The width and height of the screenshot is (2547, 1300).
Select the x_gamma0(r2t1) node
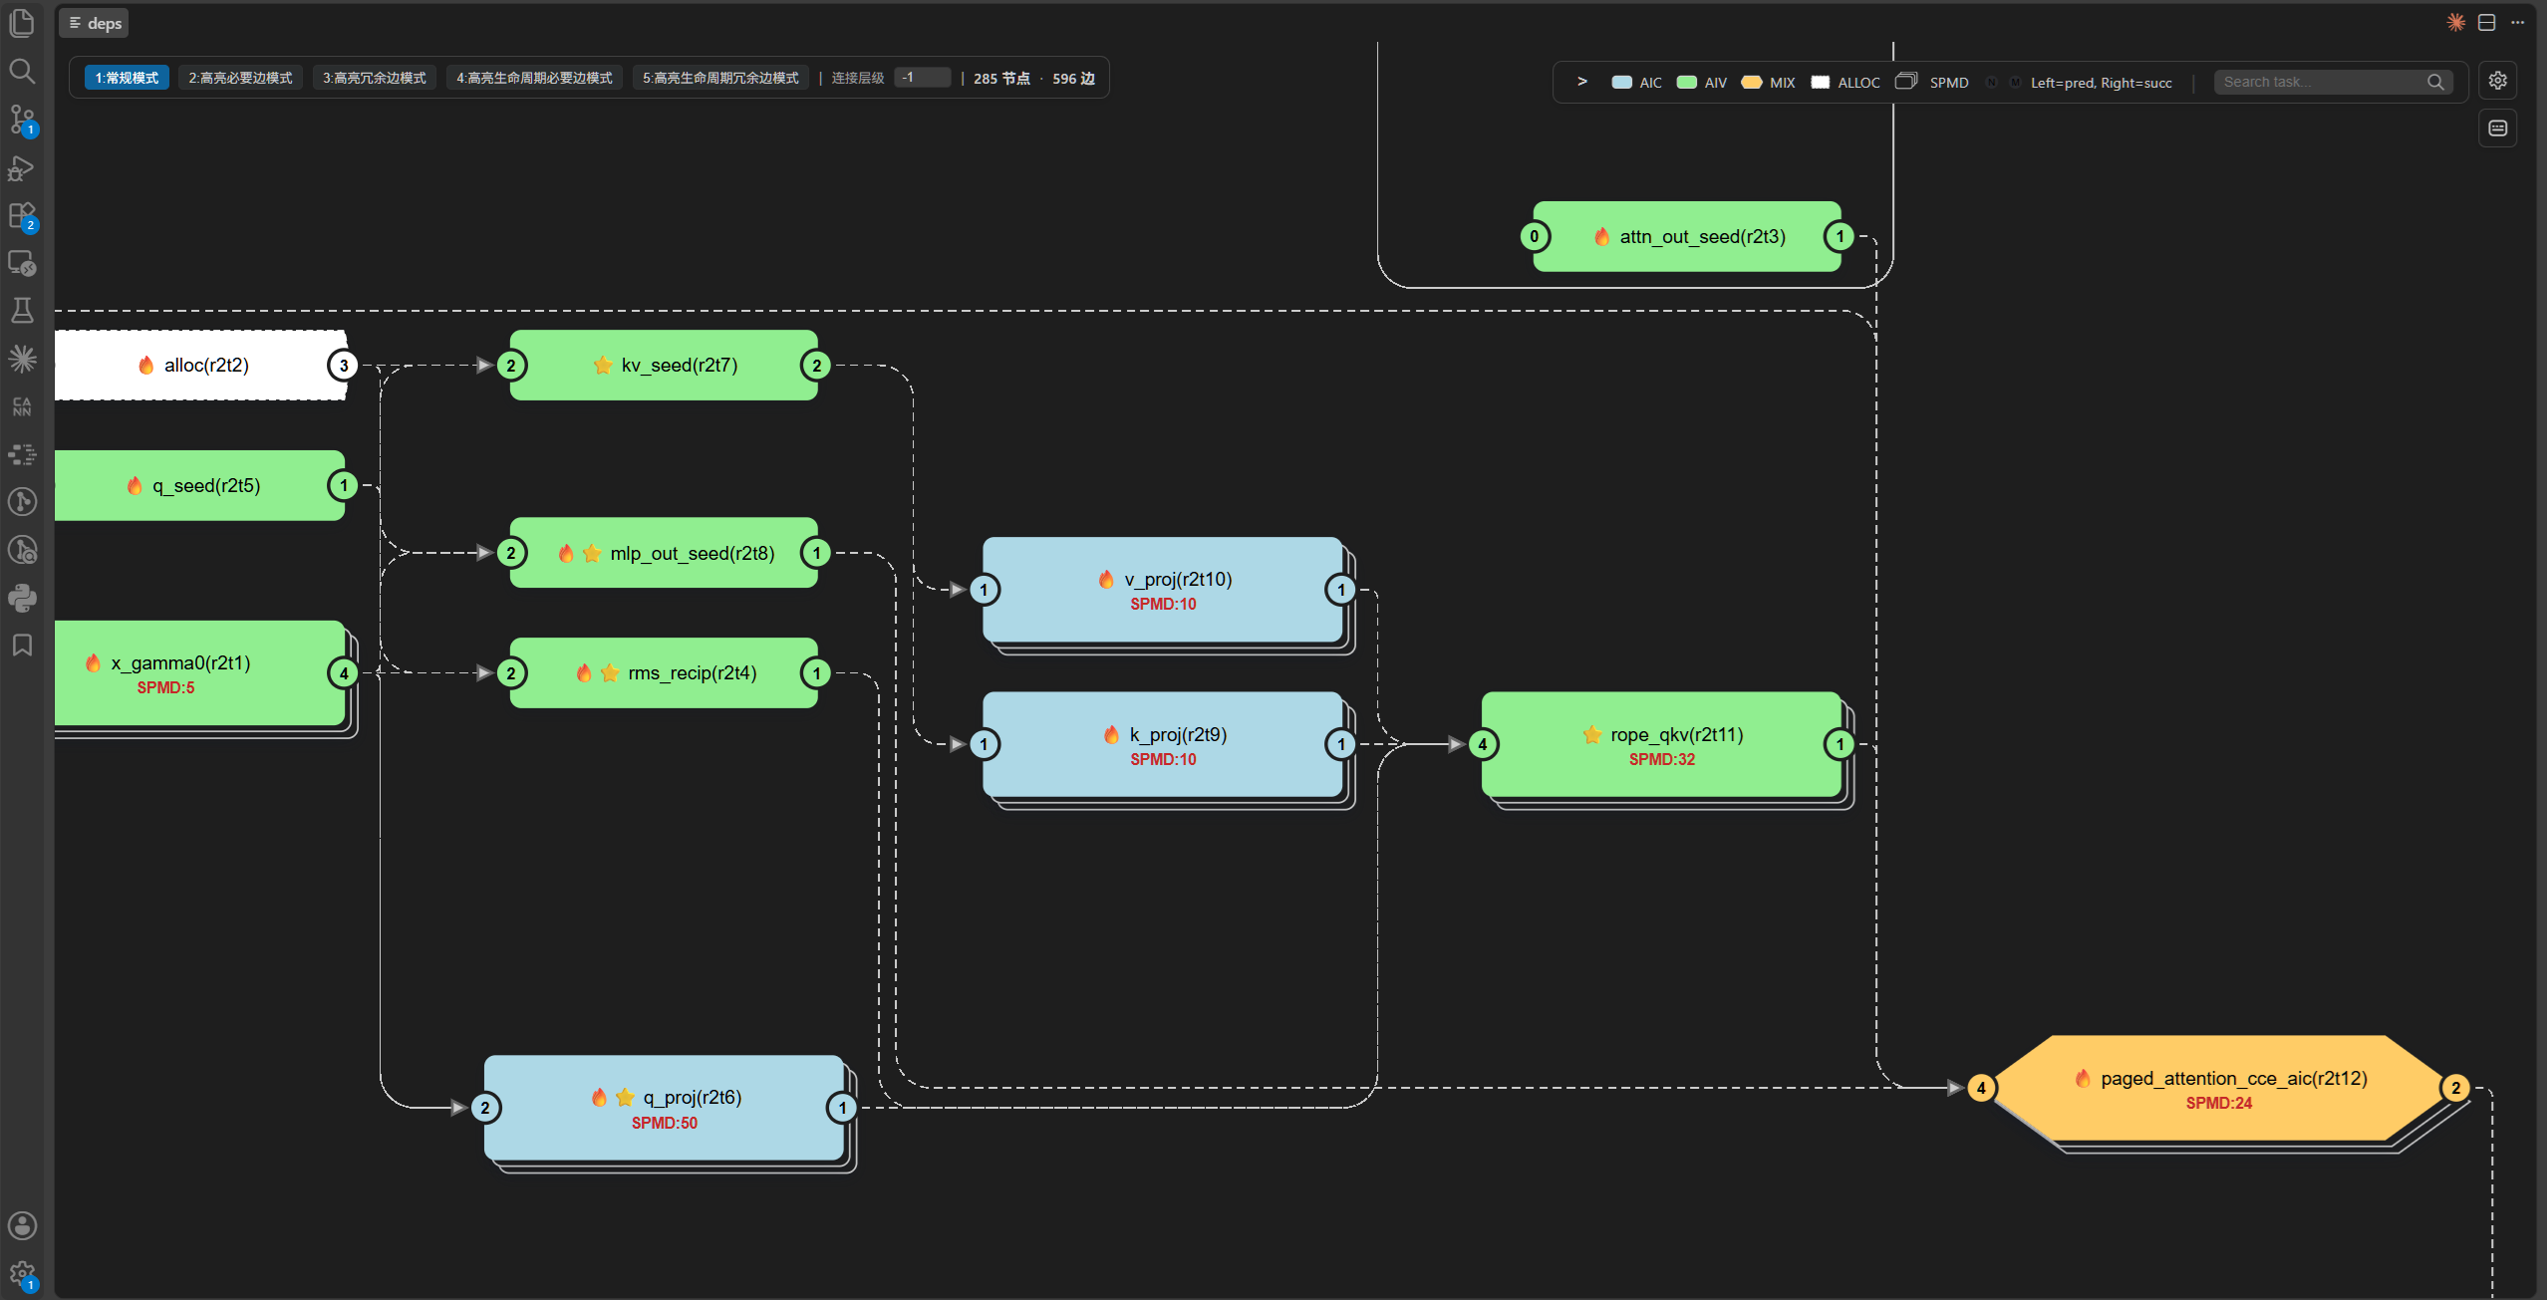[199, 673]
